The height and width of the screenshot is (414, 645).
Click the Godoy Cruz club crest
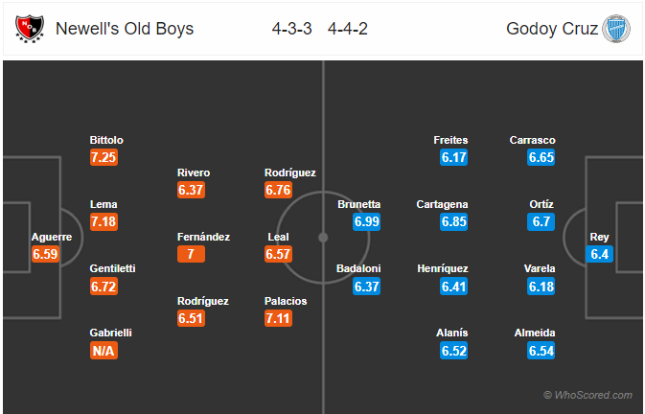click(616, 29)
